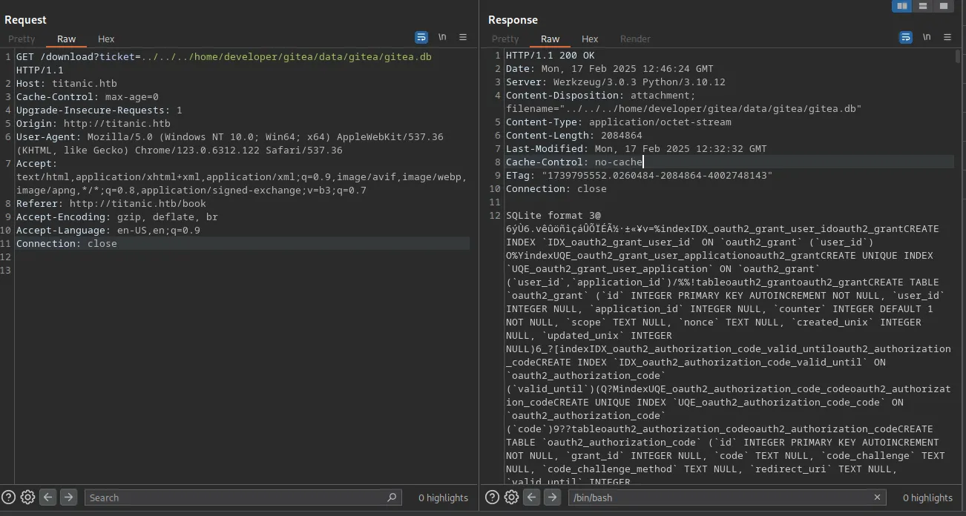Go to next match in Request search
This screenshot has width=966, height=516.
tap(68, 497)
